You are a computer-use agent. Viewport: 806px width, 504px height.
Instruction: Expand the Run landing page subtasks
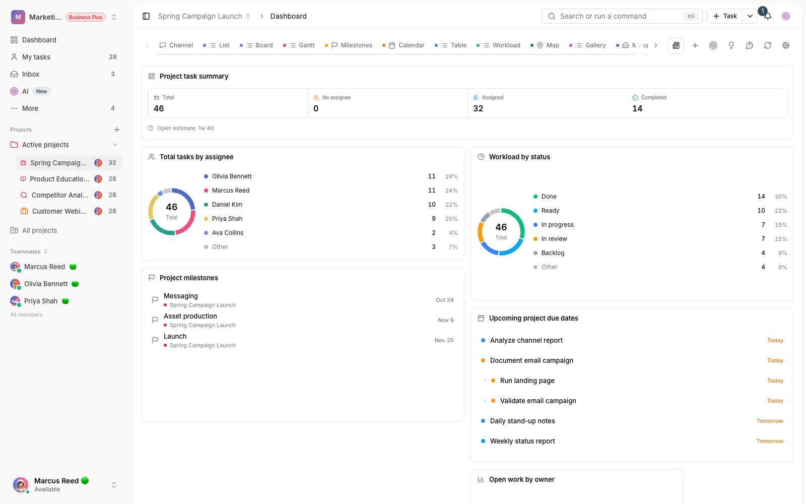point(485,381)
